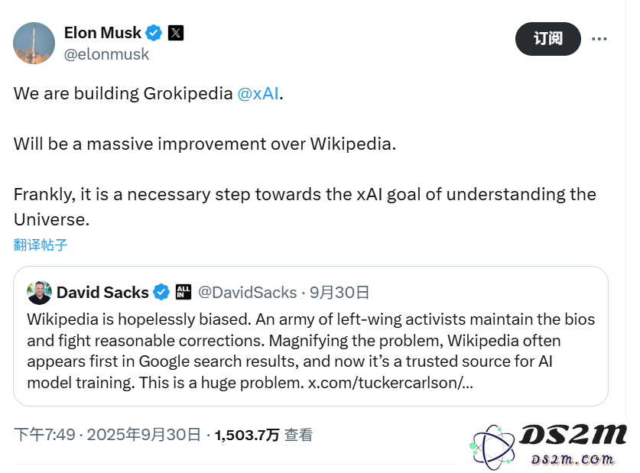Image resolution: width=640 pixels, height=473 pixels.
Task: Click Elon Musk's display name
Action: [x=102, y=33]
